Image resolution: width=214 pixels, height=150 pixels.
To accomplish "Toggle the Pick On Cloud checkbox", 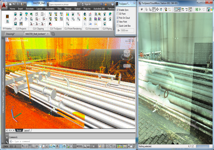I will pyautogui.click(x=118, y=18).
